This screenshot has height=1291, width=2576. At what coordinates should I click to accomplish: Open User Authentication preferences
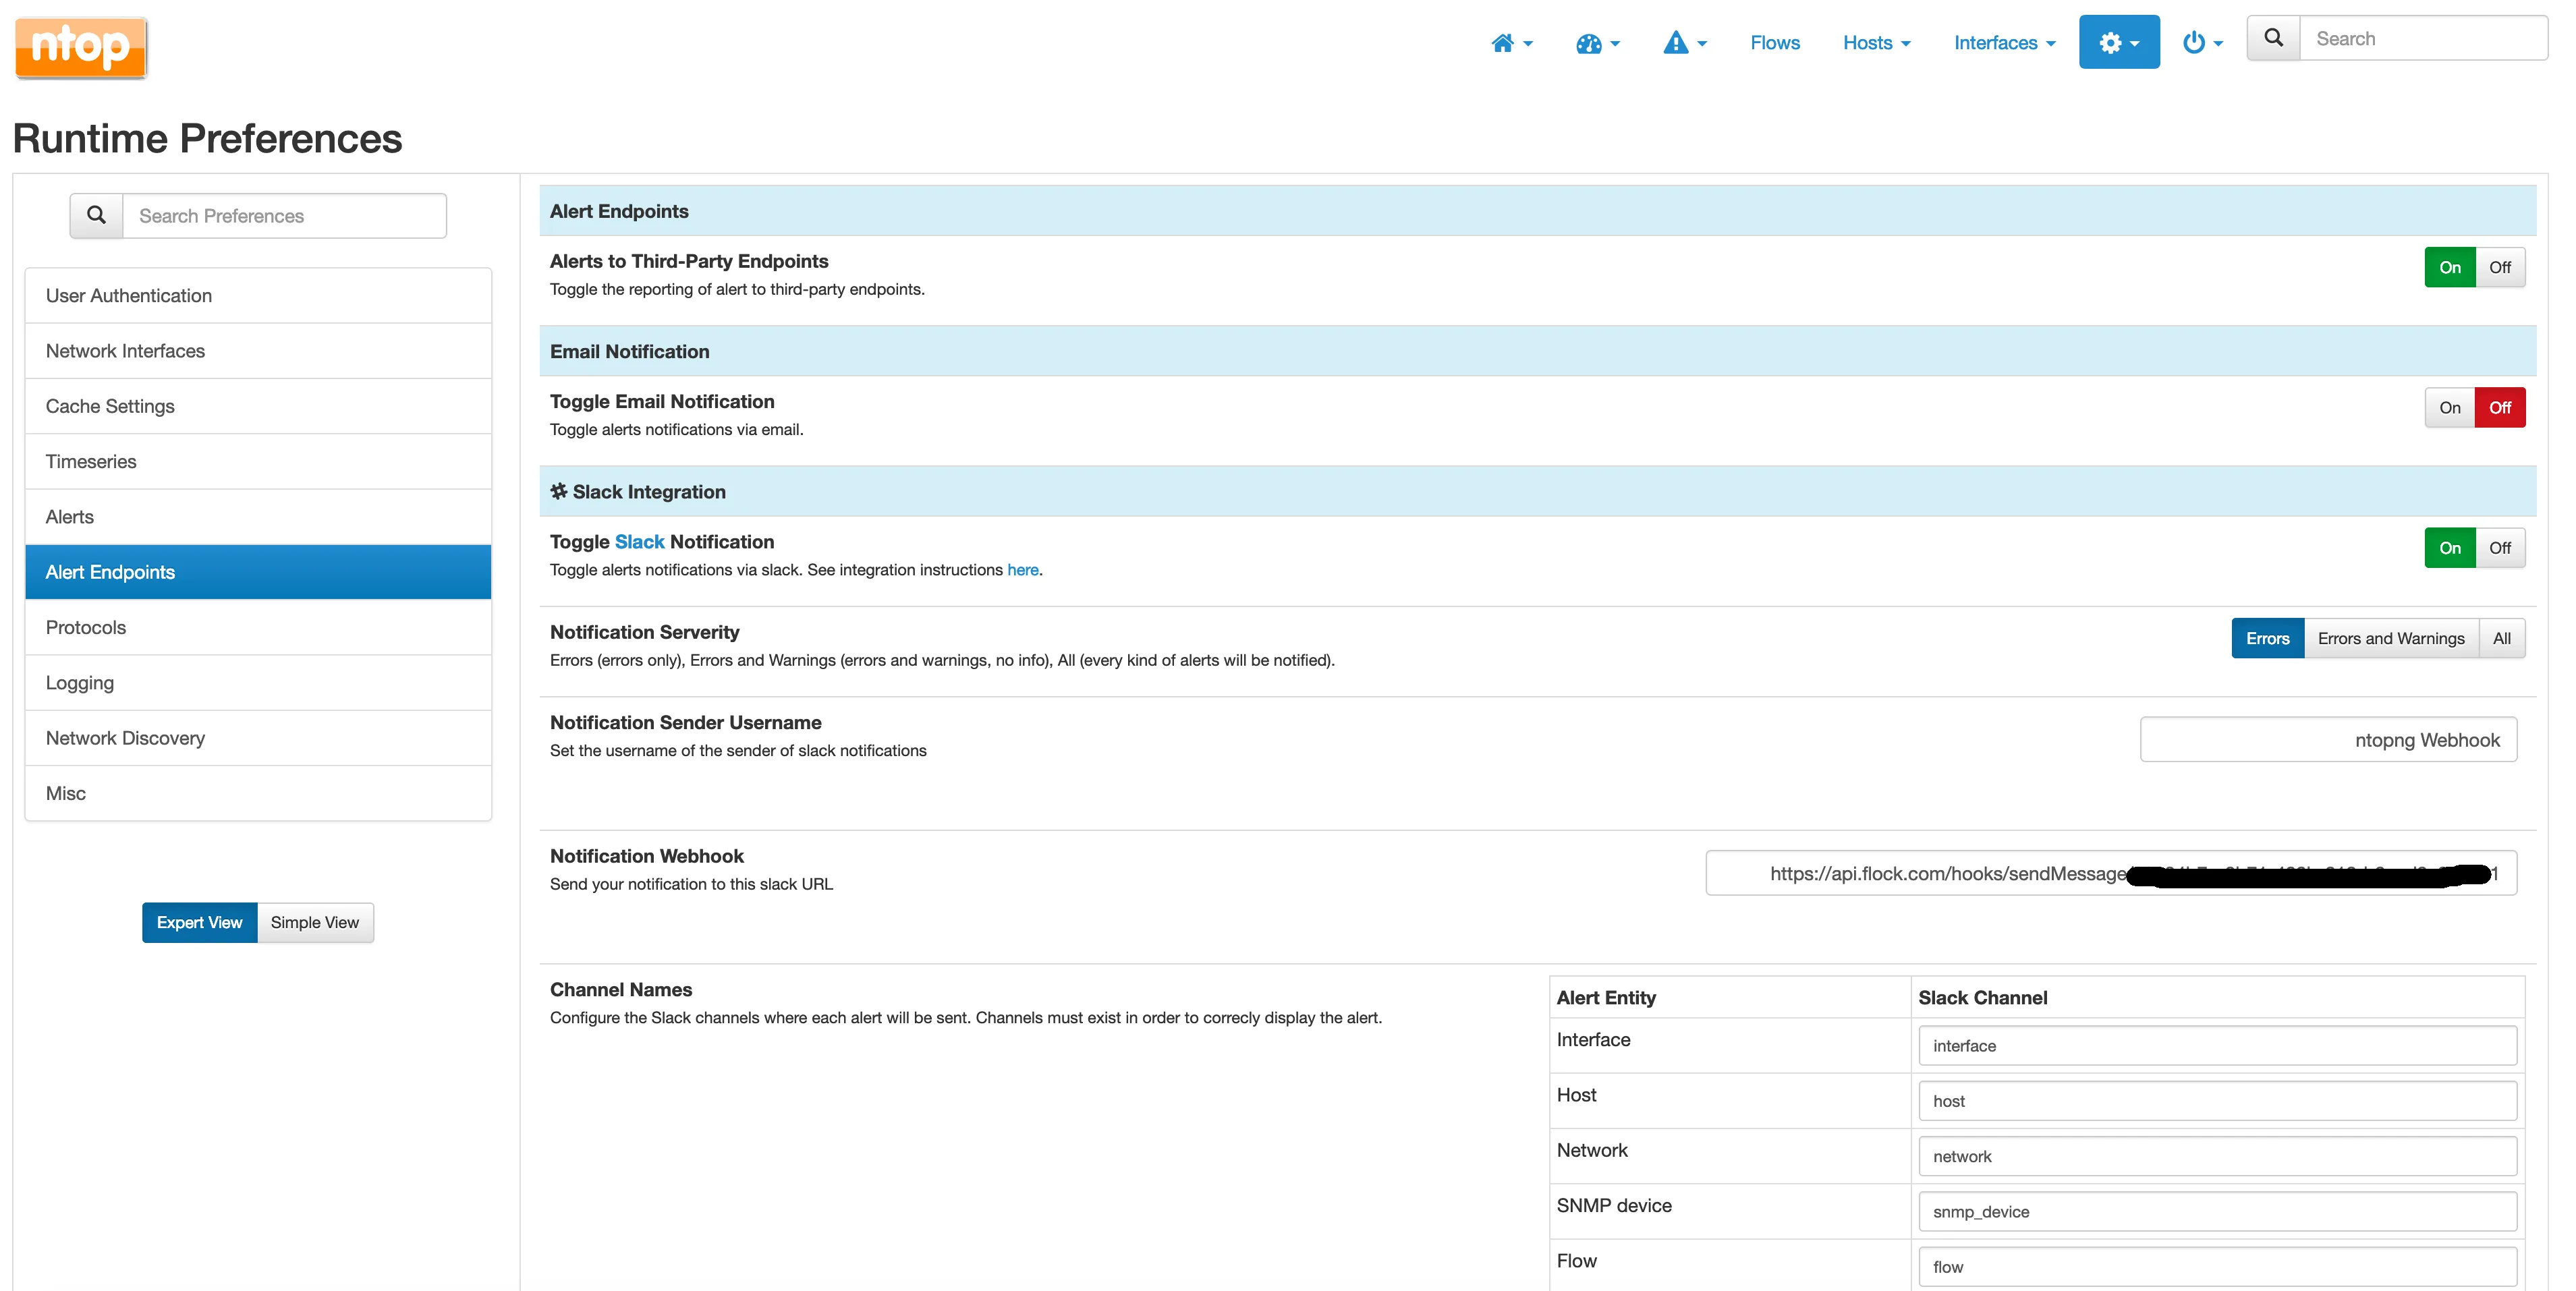pos(258,295)
